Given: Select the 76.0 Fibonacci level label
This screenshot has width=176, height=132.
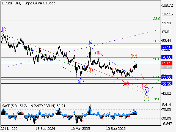Looking at the screenshot, I should tap(156, 99).
